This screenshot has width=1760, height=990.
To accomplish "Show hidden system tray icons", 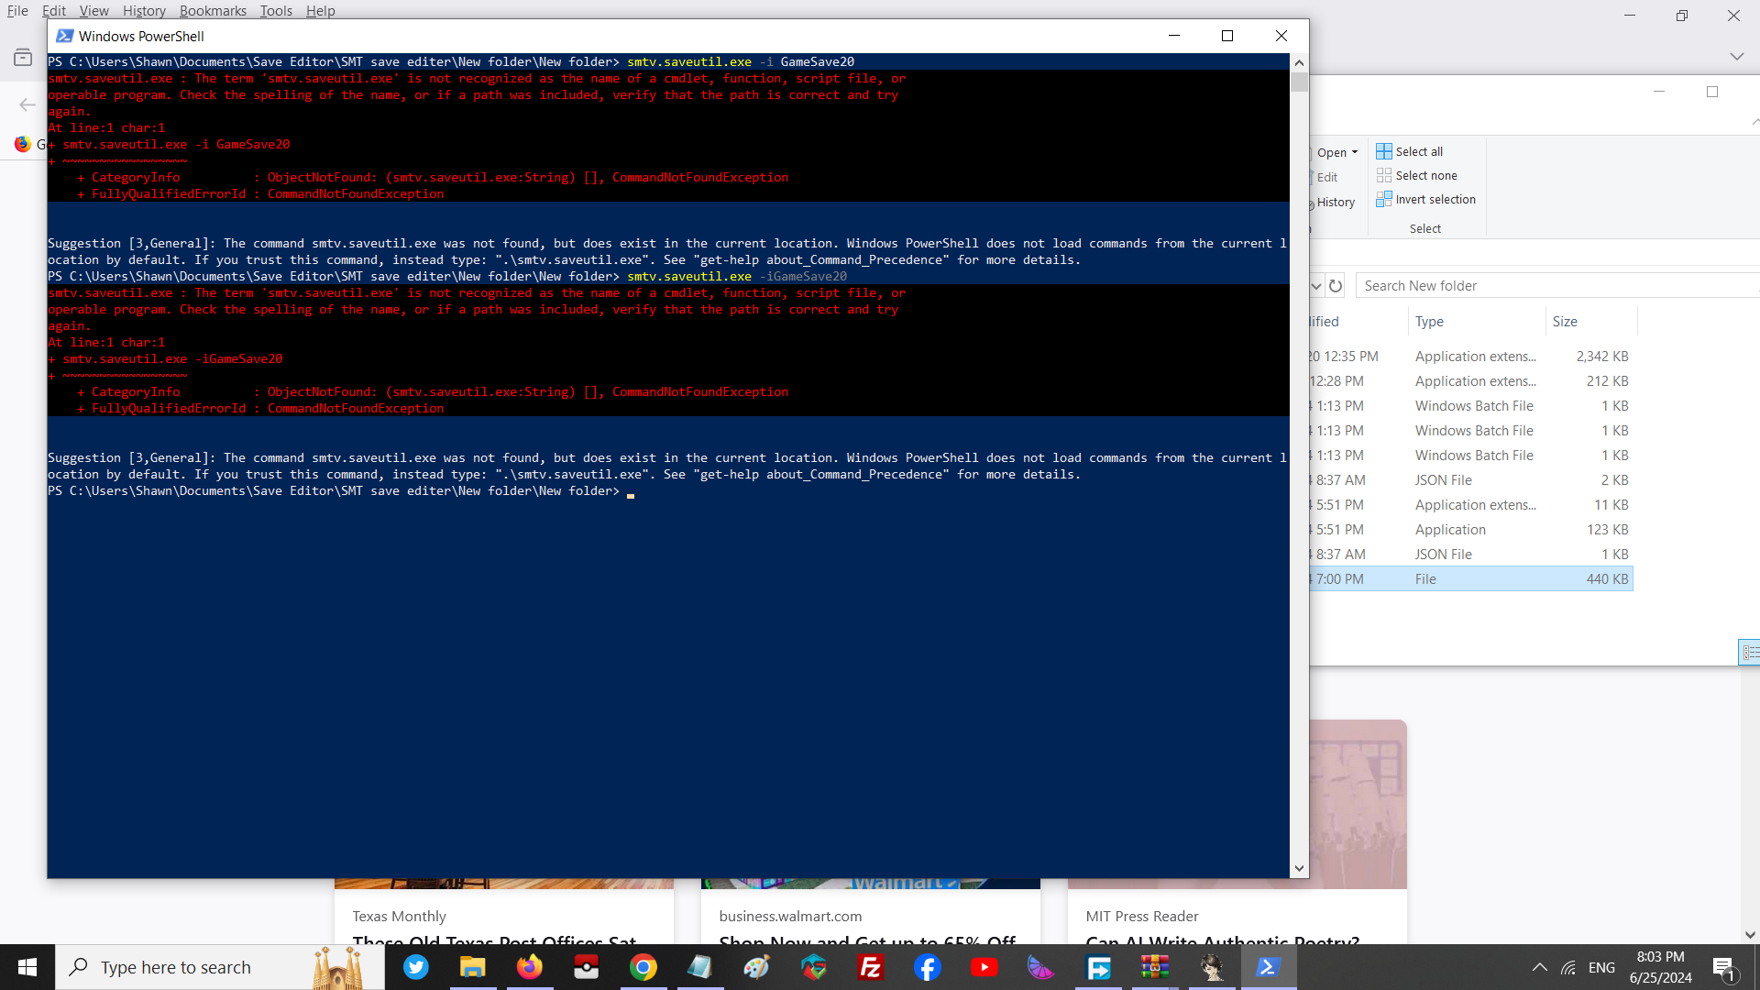I will [1540, 967].
